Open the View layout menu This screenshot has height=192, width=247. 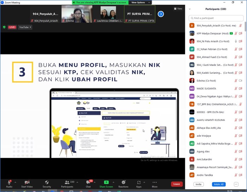pyautogui.click(x=178, y=8)
